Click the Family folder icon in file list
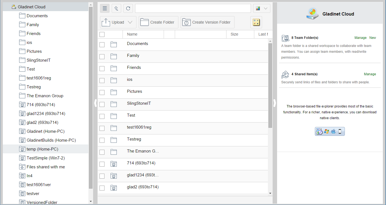386x205 pixels. coord(113,56)
